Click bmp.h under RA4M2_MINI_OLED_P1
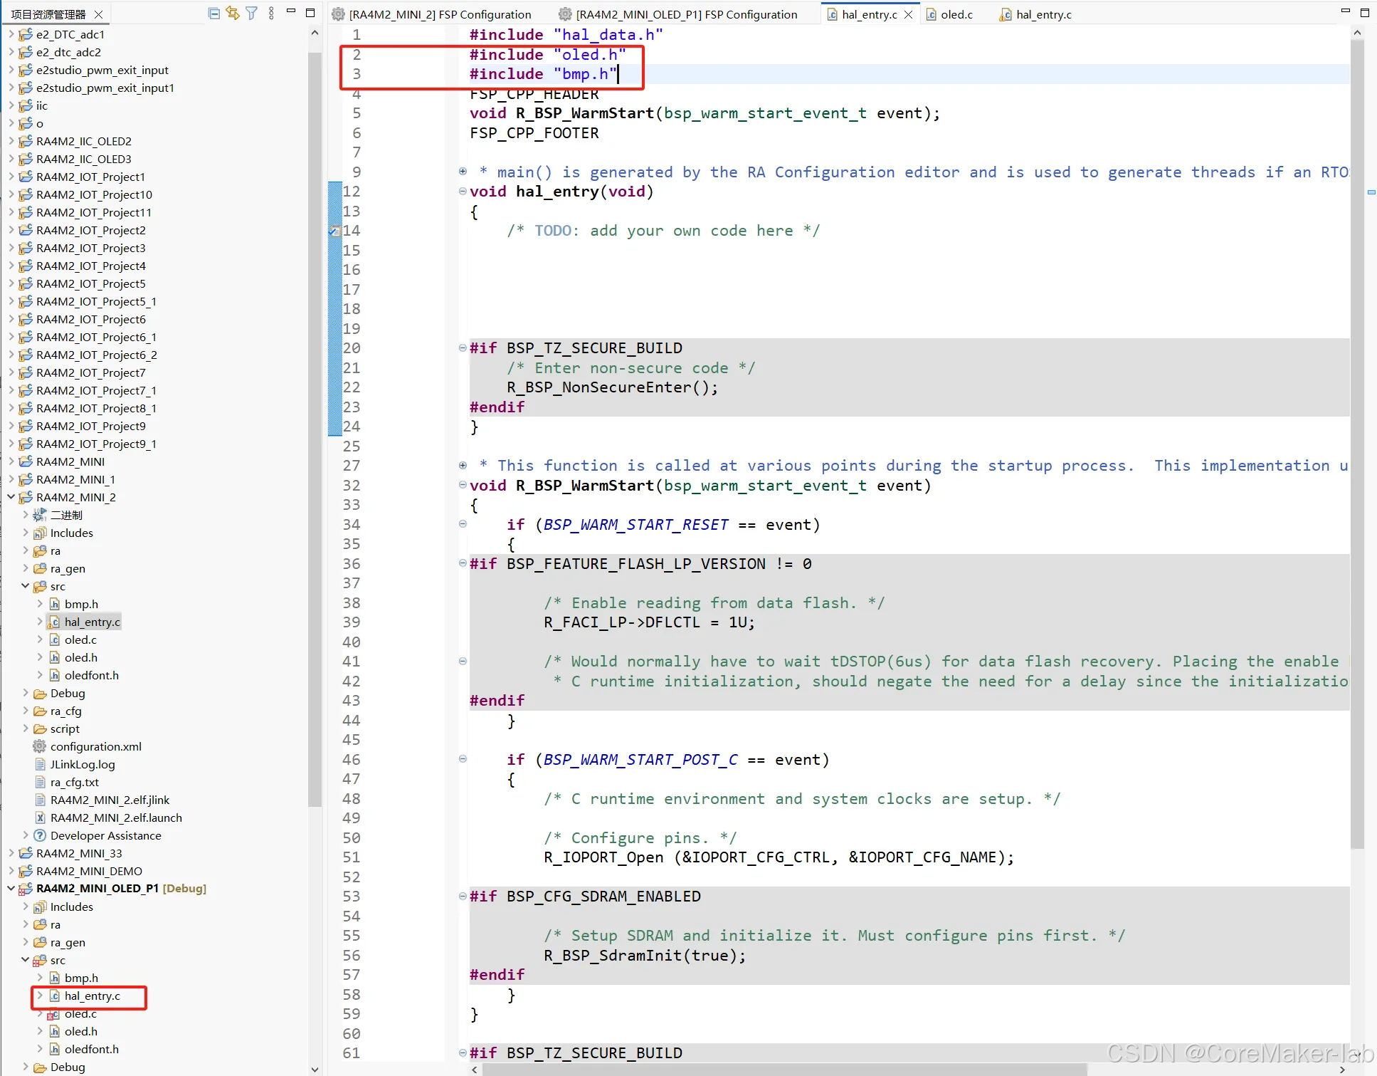This screenshot has height=1076, width=1377. [81, 978]
